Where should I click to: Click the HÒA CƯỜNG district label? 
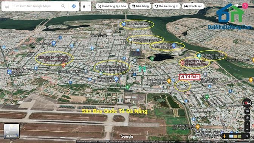(99, 35)
